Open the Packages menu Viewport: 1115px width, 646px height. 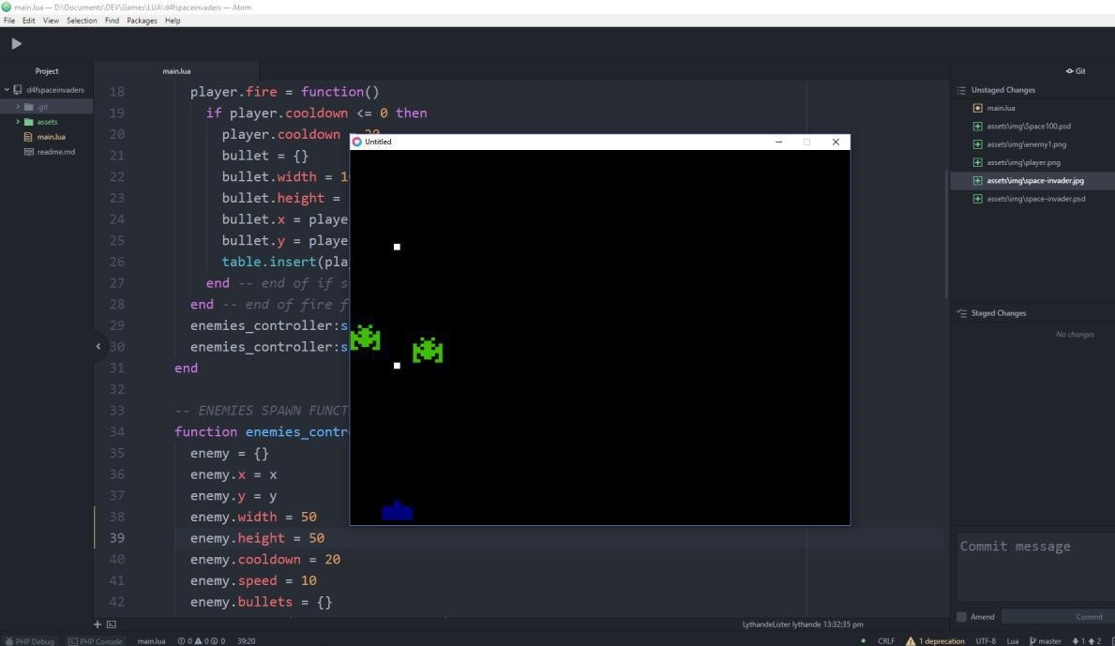[x=142, y=21]
